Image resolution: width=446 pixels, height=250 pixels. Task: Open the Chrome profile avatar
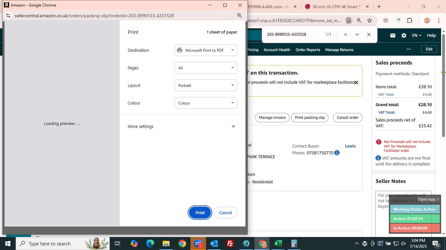pyautogui.click(x=427, y=21)
